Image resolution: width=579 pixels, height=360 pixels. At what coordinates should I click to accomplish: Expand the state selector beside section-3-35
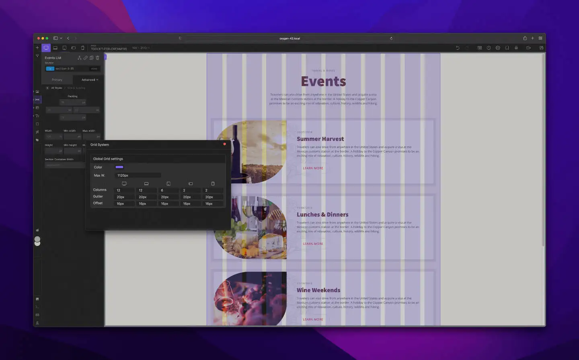click(94, 69)
